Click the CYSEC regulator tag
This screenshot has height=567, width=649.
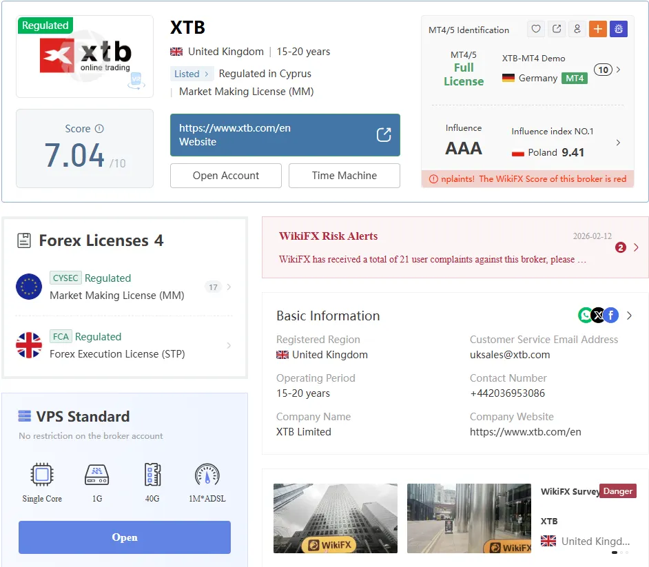(x=65, y=278)
